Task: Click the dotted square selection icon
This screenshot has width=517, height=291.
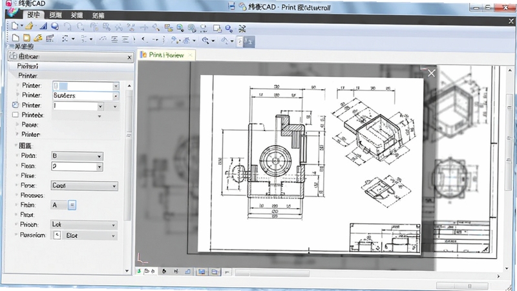Action: coord(65,39)
